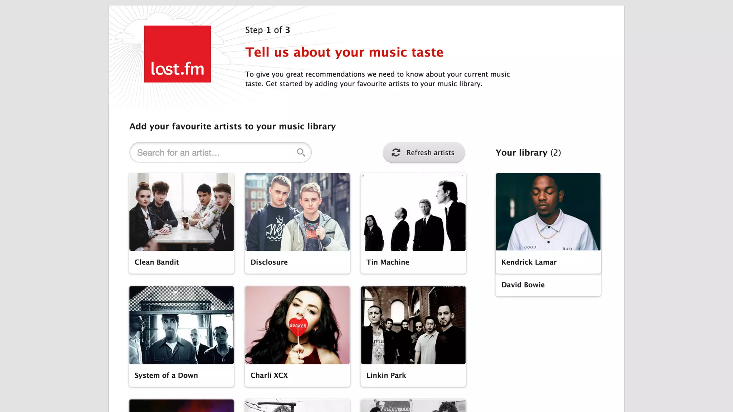Click the Tin Machine name label
The image size is (733, 412).
388,262
